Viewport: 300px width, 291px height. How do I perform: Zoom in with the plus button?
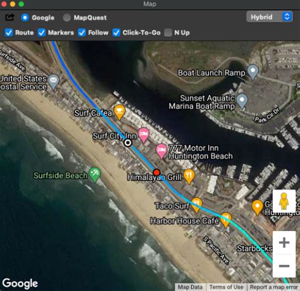pos(284,242)
